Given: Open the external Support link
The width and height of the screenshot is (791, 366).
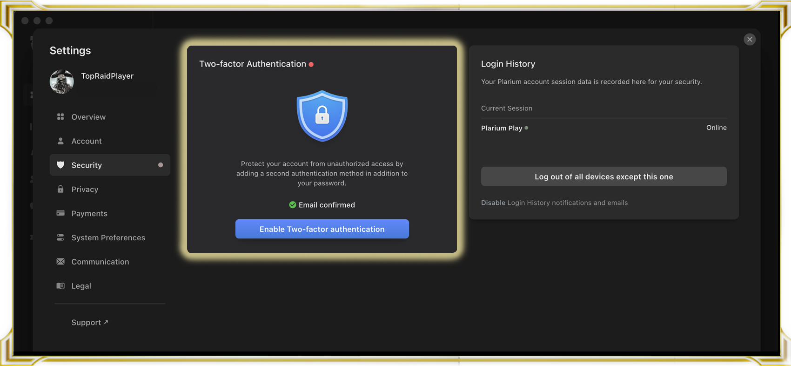Looking at the screenshot, I should click(x=89, y=322).
